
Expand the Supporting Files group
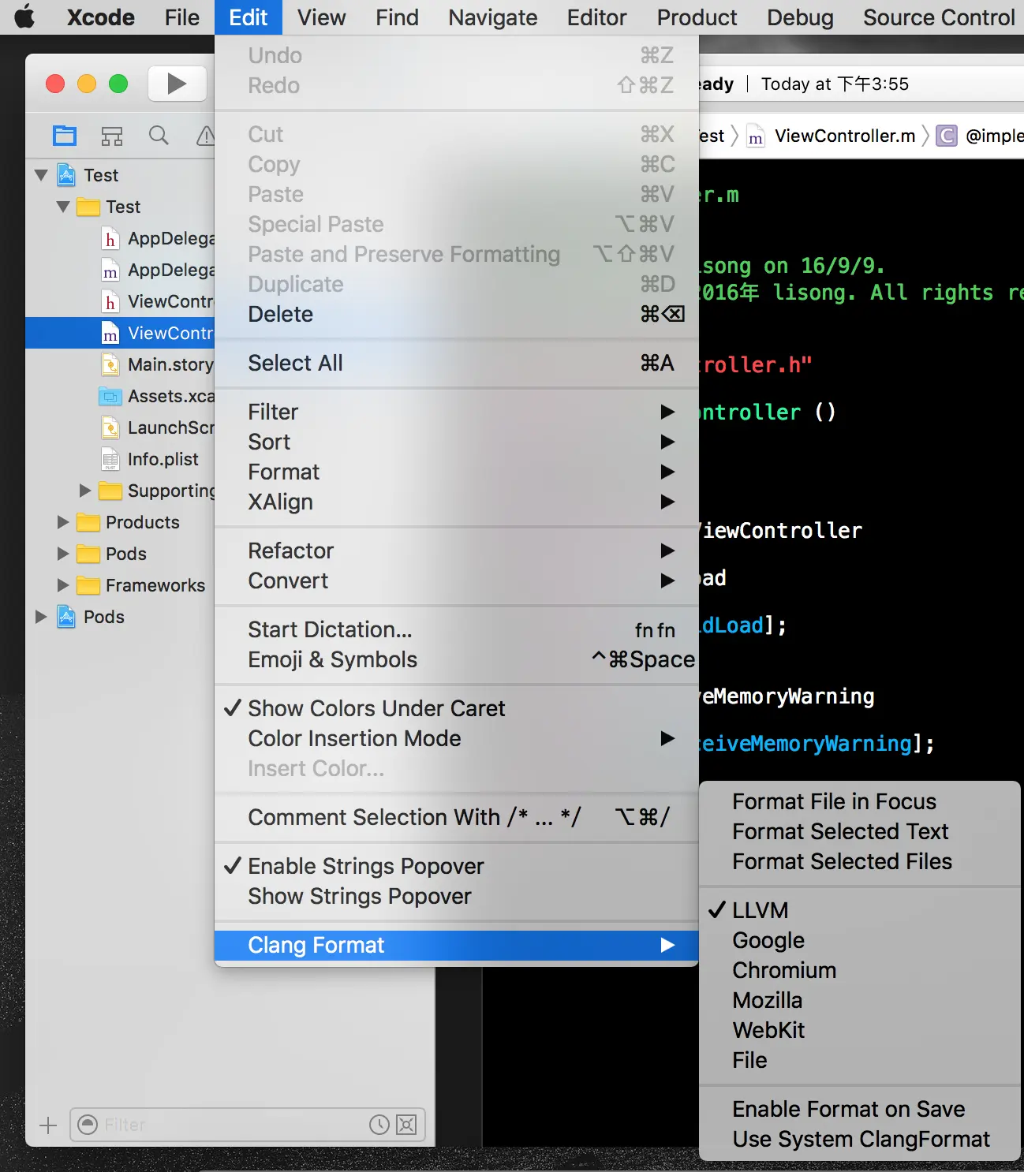(x=85, y=491)
